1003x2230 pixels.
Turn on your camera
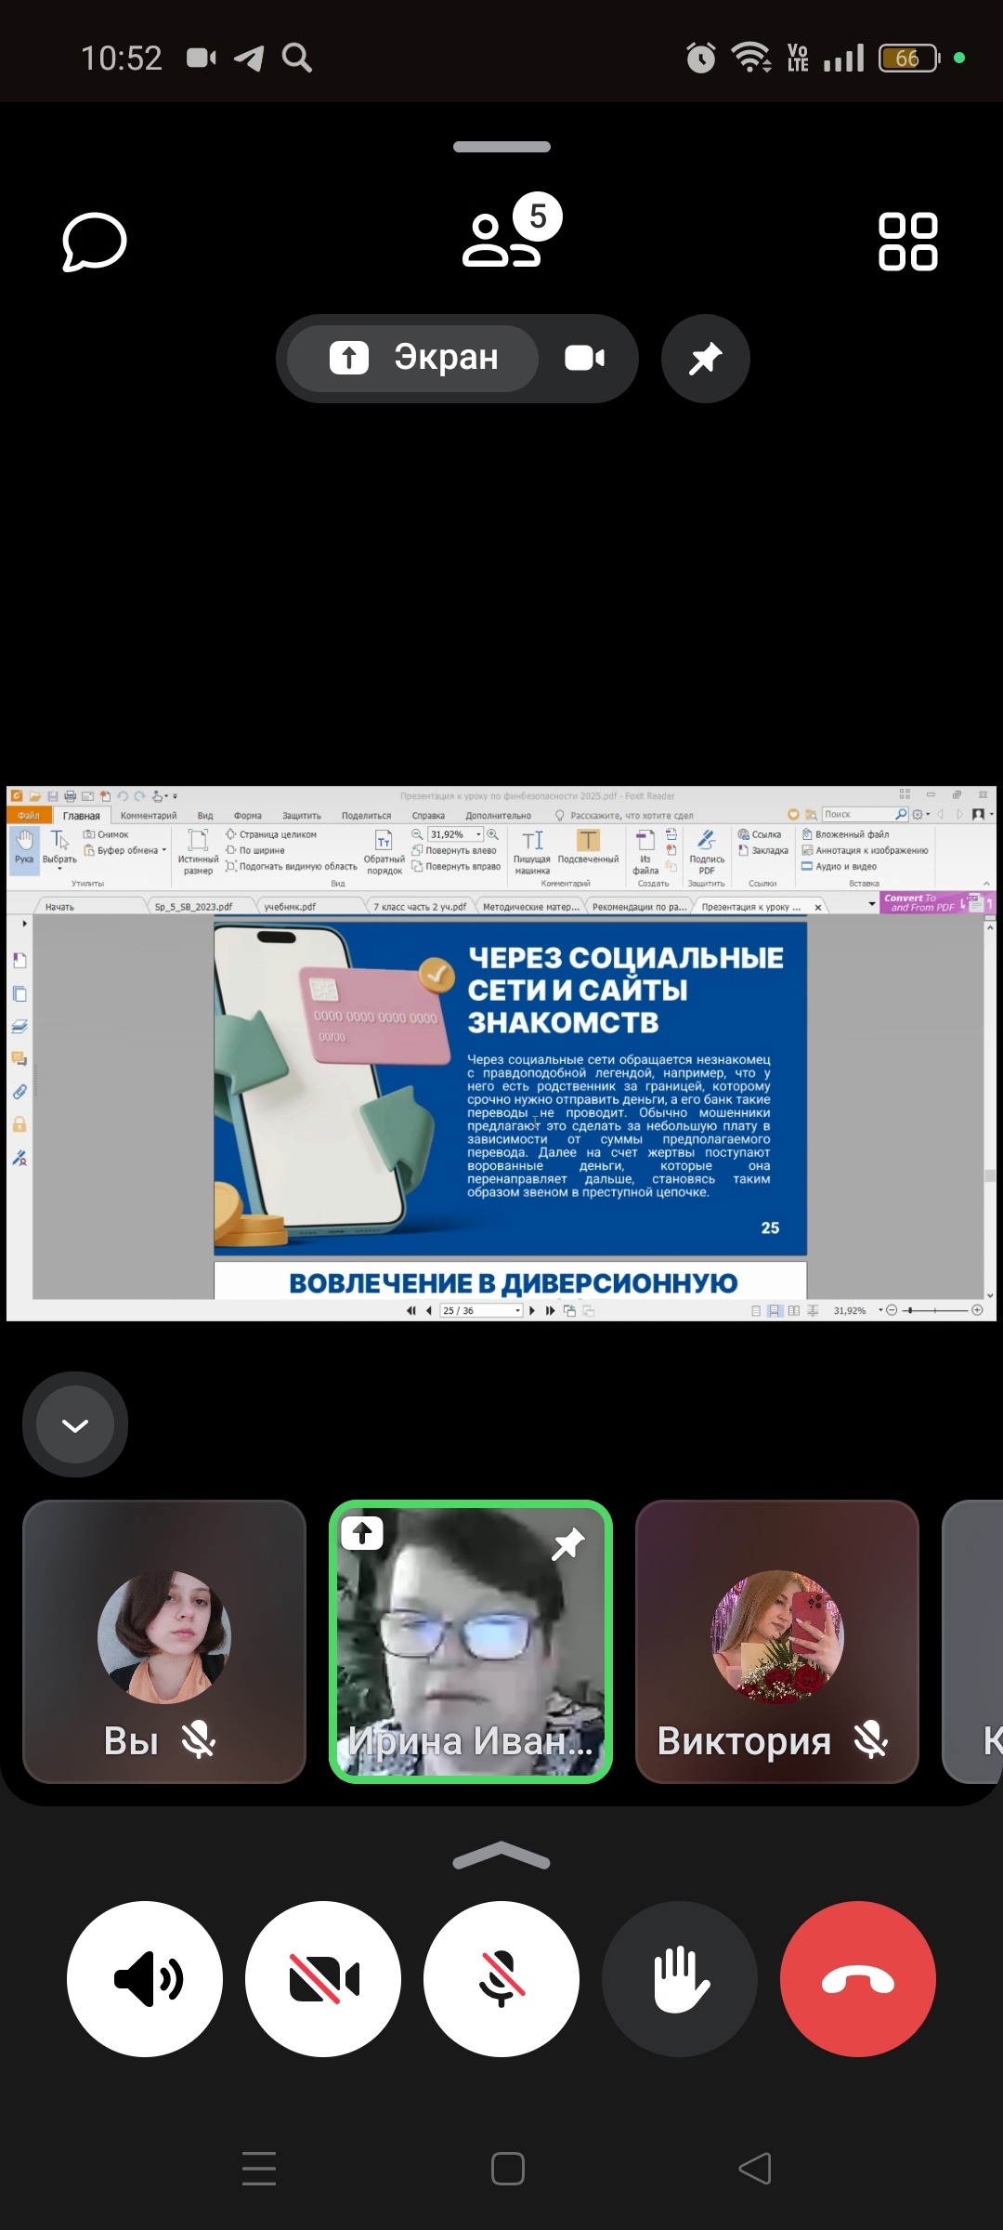[323, 1979]
